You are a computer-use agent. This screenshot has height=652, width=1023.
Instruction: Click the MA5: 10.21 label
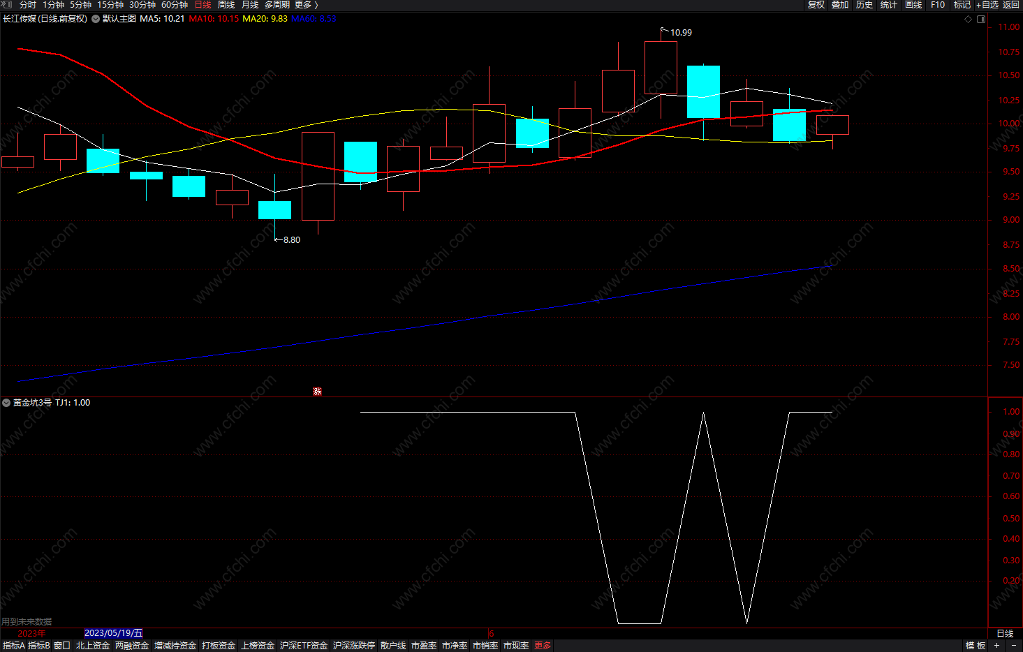pos(162,19)
